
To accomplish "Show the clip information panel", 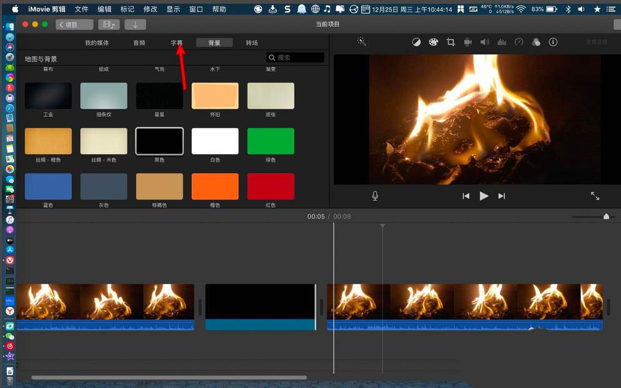I will 553,42.
